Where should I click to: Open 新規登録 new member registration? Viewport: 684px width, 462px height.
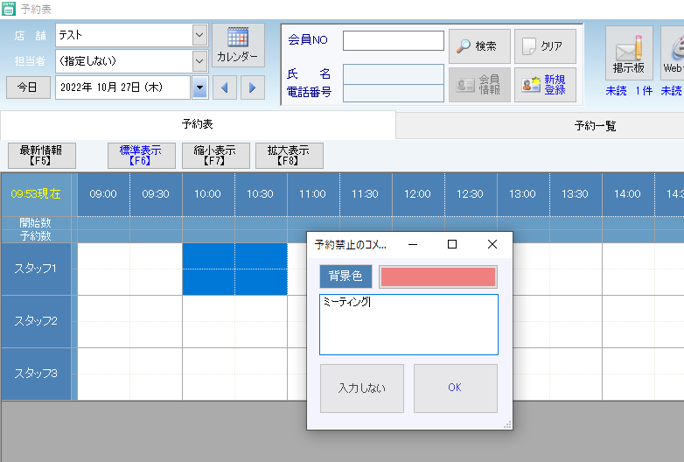pyautogui.click(x=545, y=85)
